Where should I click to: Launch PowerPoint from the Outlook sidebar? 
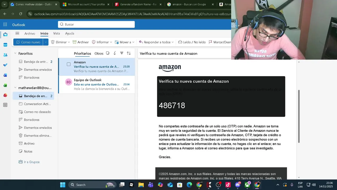(5, 95)
